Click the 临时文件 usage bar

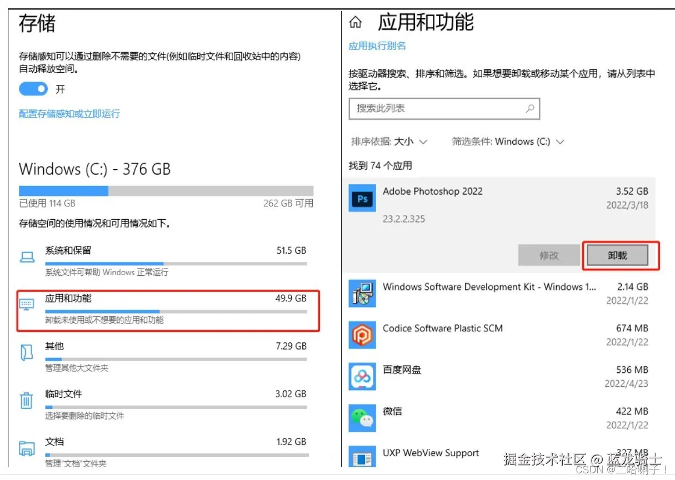pos(176,407)
